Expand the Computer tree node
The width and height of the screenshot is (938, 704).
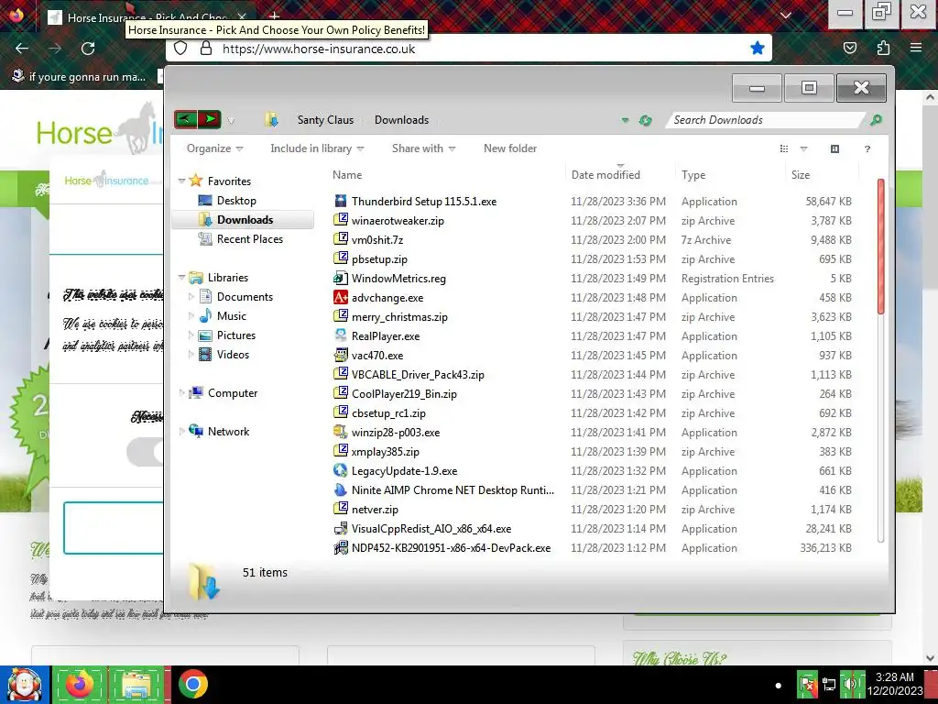(181, 392)
